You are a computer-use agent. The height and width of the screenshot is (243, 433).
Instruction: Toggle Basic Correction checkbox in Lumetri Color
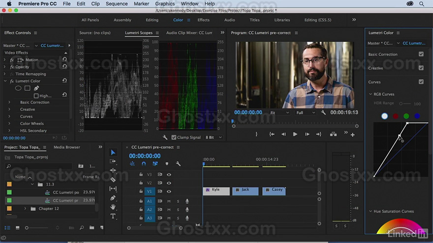click(421, 54)
